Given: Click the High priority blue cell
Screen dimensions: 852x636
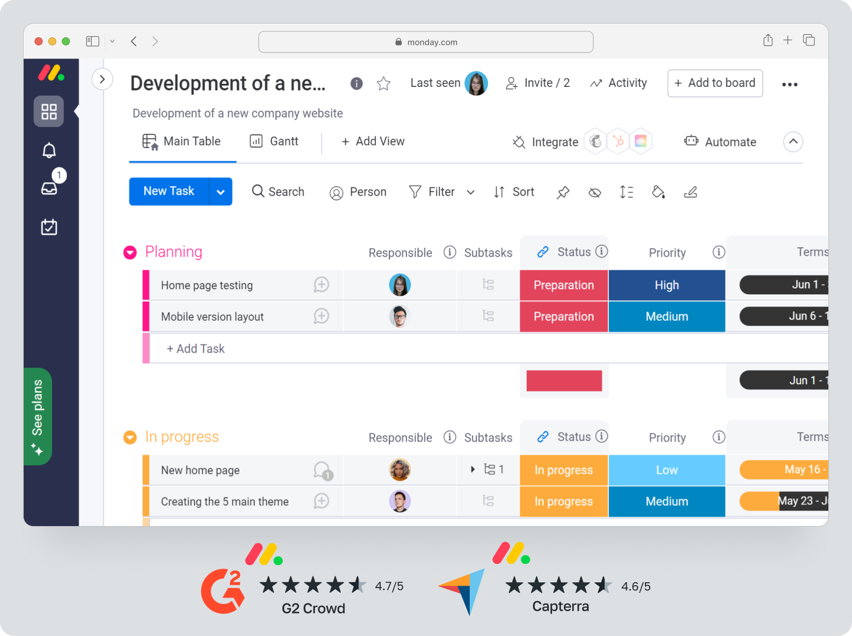Looking at the screenshot, I should click(x=667, y=285).
